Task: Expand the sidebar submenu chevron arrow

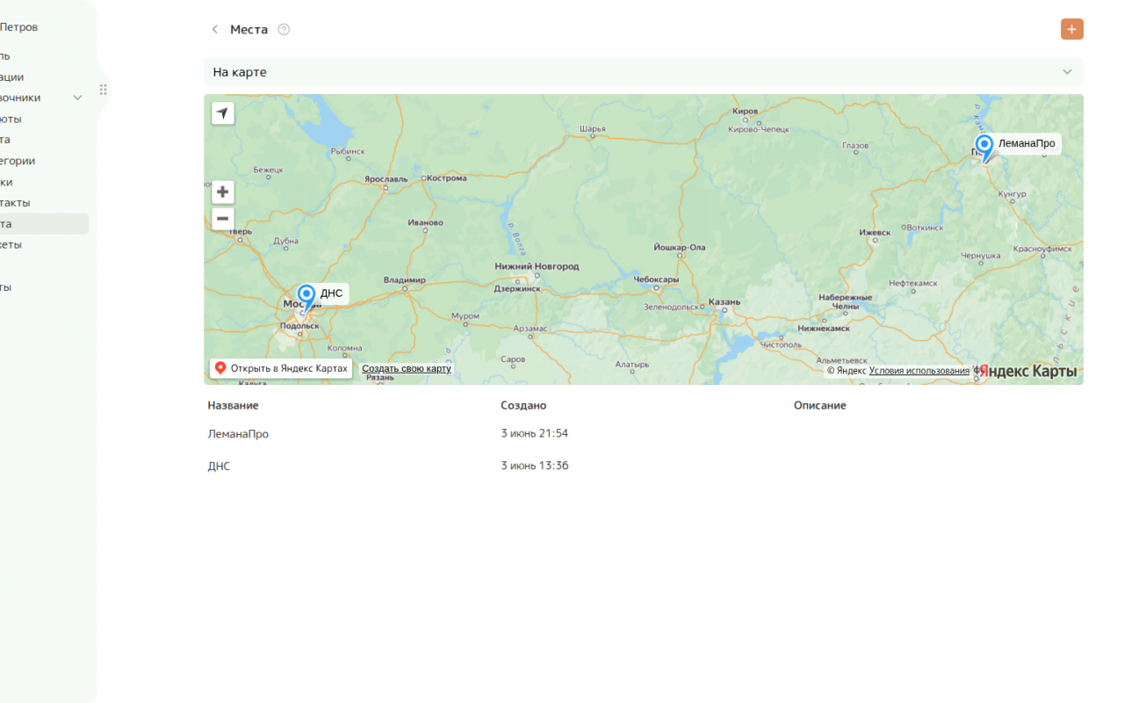Action: pyautogui.click(x=77, y=98)
